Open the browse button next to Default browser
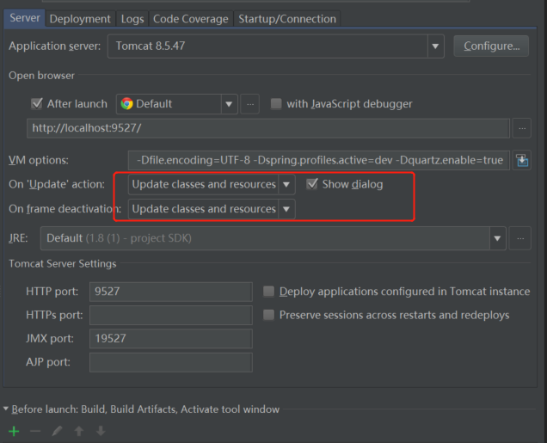 (x=250, y=104)
